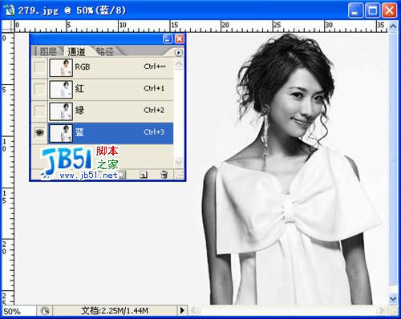Click the delete channel trash icon
Screen dimensions: 401x319
164,175
